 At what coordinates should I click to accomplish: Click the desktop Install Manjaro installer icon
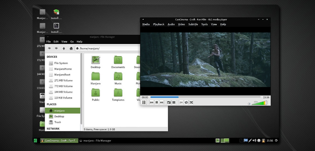[56, 14]
